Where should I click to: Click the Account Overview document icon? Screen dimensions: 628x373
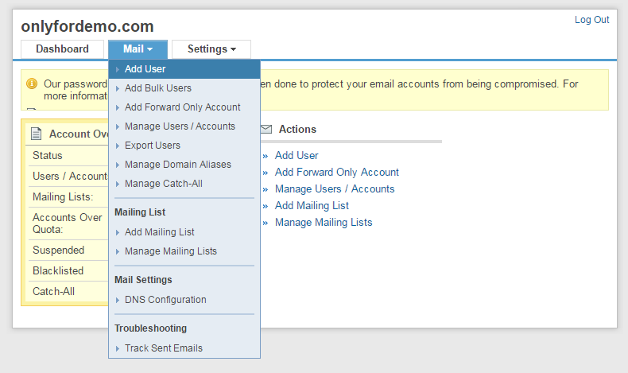[x=36, y=134]
